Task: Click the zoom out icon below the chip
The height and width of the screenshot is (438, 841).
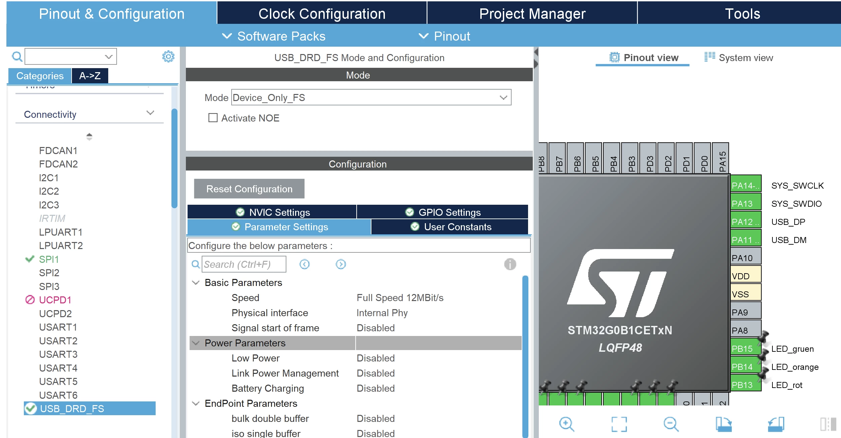Action: tap(671, 424)
